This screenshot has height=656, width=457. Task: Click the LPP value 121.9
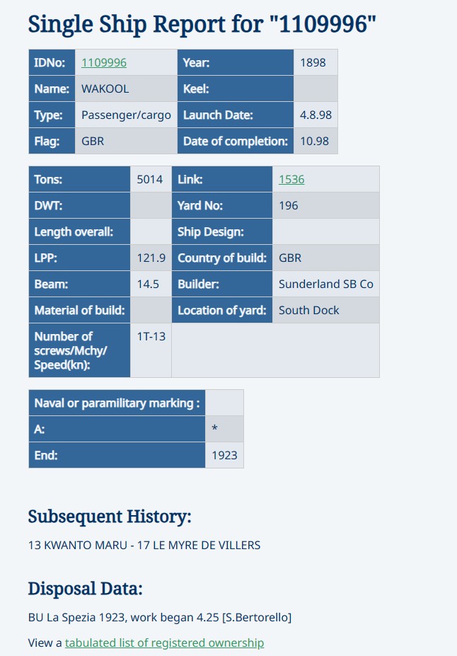pyautogui.click(x=151, y=258)
